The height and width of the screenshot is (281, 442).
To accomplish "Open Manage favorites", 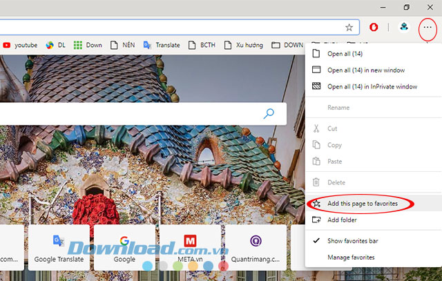I will (x=374, y=257).
